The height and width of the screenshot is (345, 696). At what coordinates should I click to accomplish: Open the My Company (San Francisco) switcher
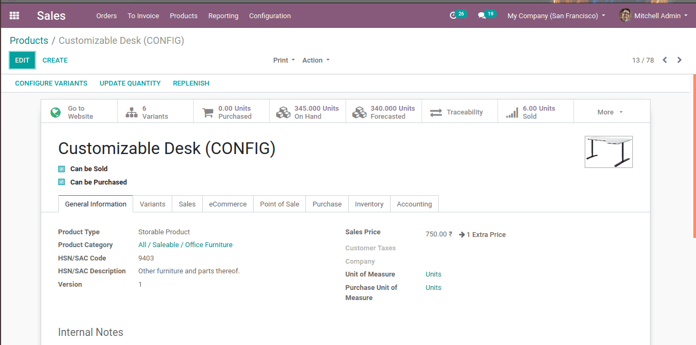pyautogui.click(x=556, y=16)
